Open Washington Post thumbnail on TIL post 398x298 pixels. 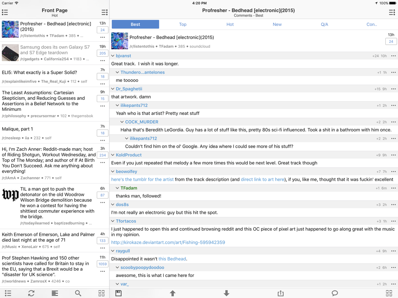click(x=10, y=195)
